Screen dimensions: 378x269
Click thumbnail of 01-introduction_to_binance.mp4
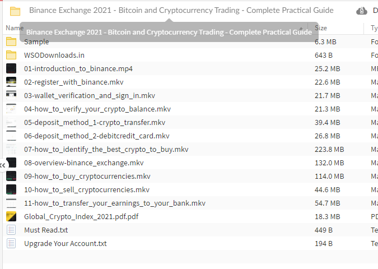point(11,68)
